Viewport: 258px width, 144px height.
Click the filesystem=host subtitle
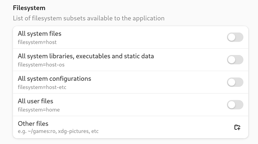pos(37,42)
